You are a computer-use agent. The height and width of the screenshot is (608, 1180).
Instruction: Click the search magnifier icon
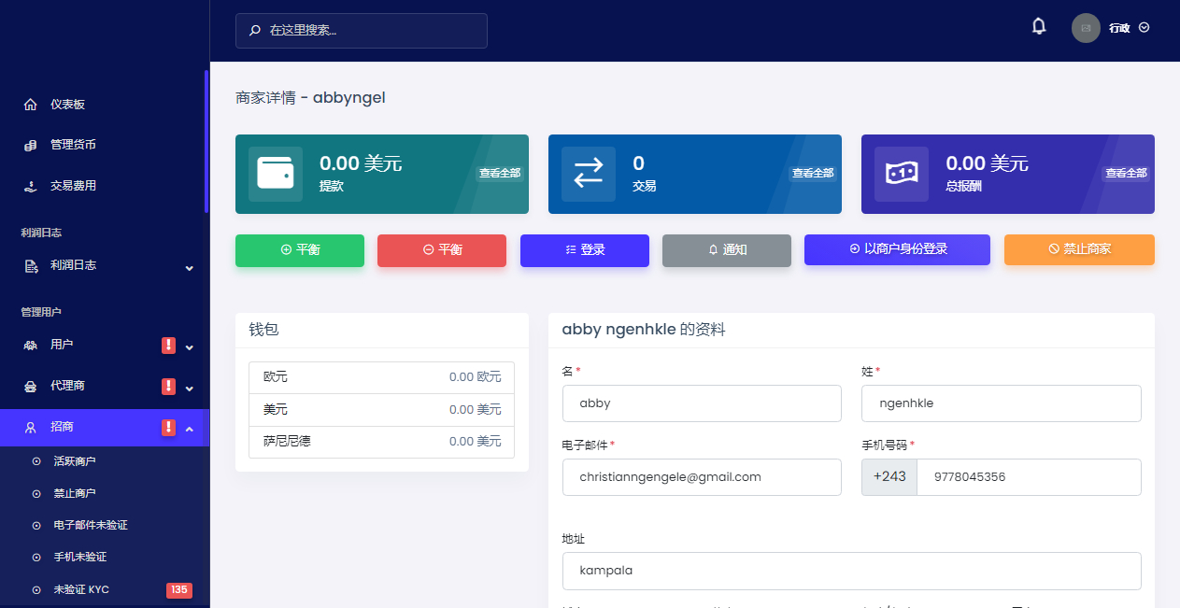[x=255, y=31]
